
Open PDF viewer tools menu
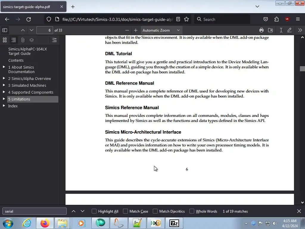click(300, 30)
